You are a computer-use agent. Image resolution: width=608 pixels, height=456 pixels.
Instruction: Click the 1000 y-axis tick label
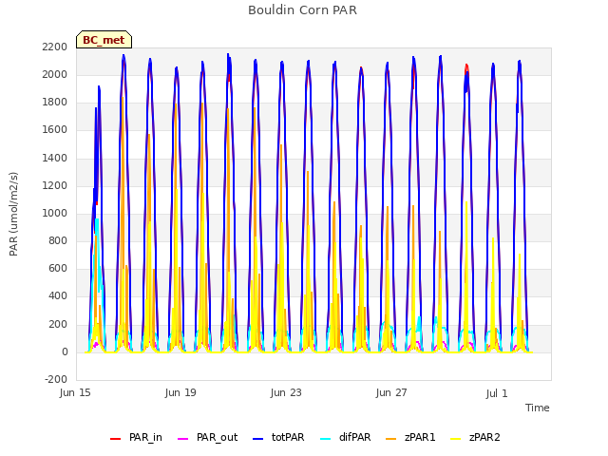coord(55,213)
